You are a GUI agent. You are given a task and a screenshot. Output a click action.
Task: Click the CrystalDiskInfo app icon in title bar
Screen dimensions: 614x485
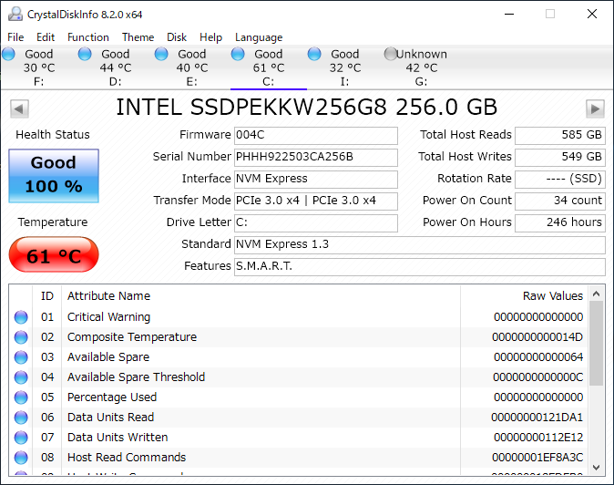(x=15, y=14)
